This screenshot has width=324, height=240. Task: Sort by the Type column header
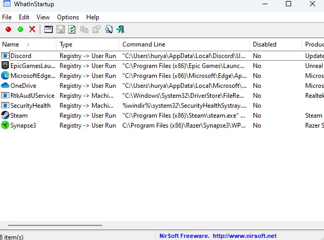[x=87, y=44]
